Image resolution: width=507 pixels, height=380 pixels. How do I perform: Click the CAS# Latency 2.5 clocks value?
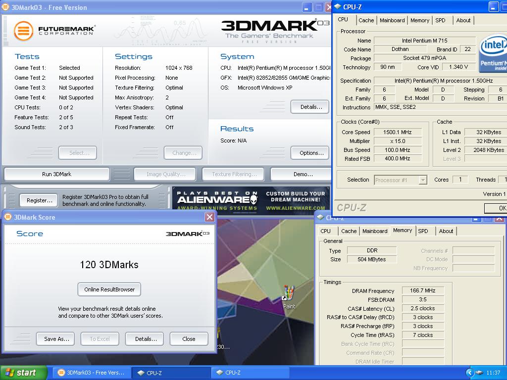point(423,308)
